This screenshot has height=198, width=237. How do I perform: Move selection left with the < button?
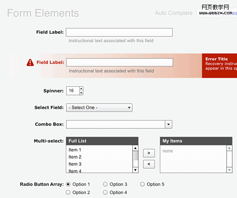[x=149, y=164]
